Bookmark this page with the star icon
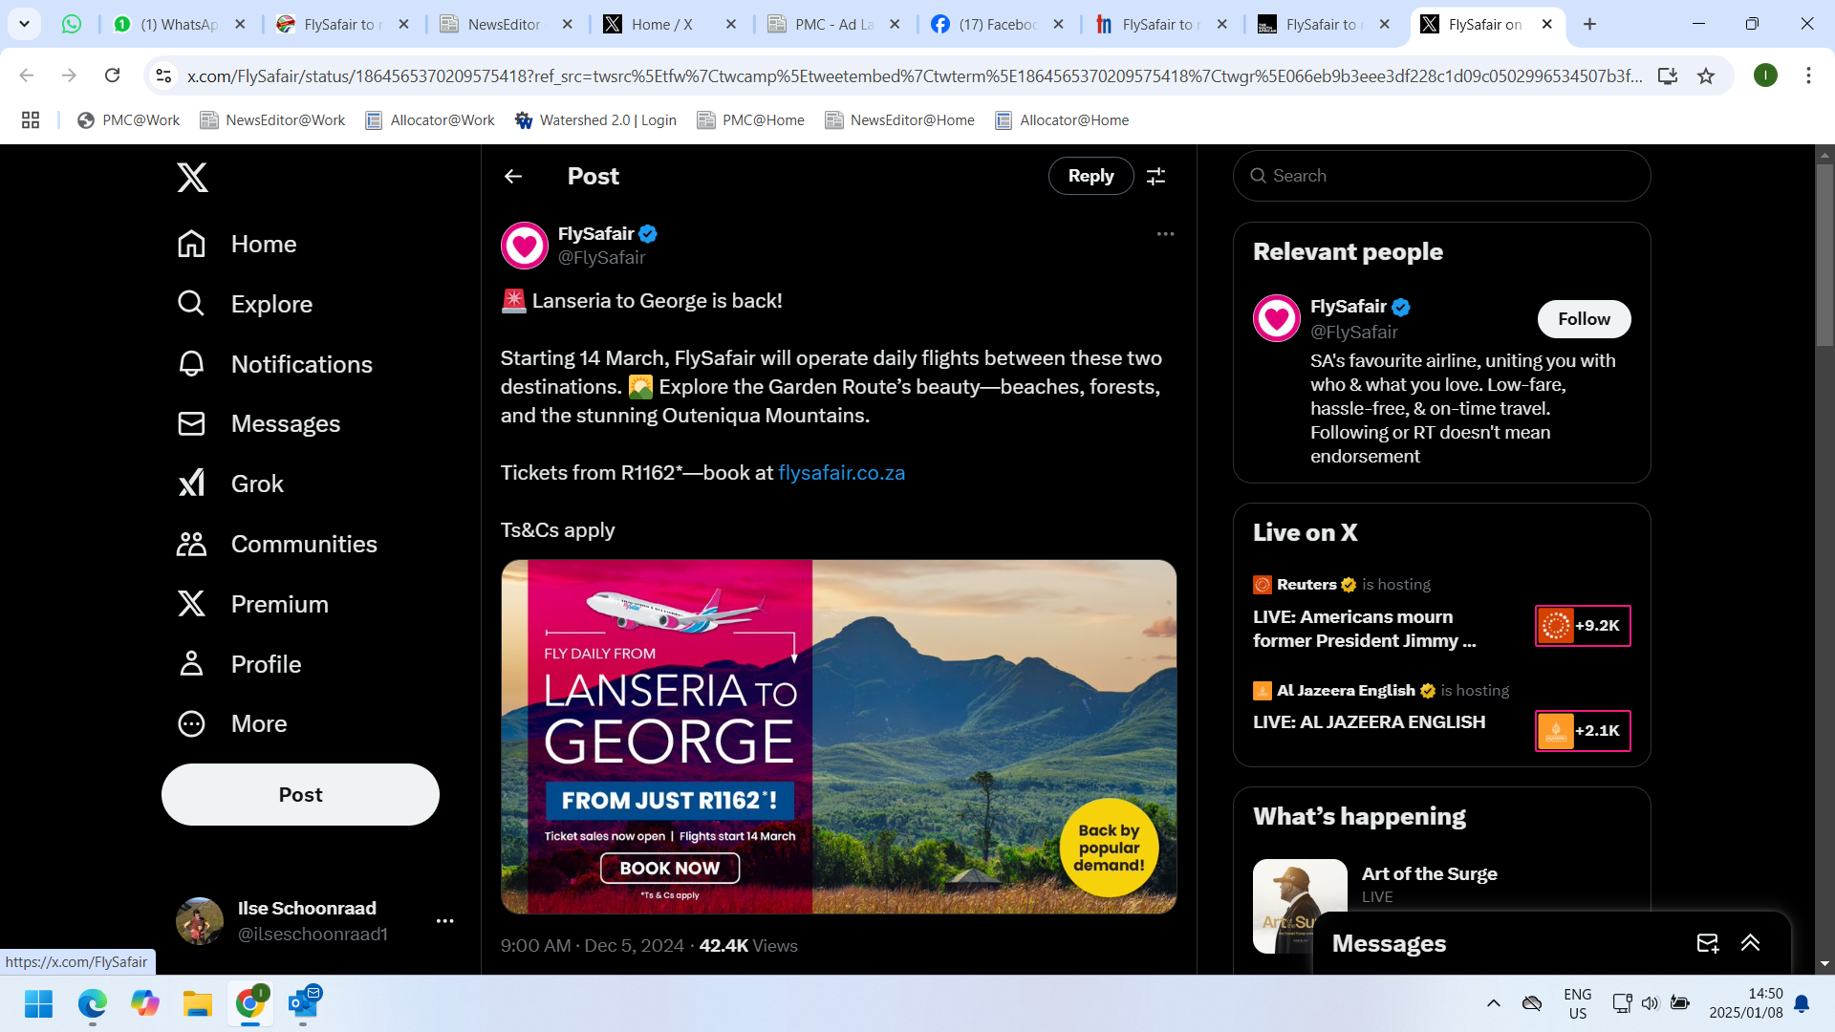The image size is (1835, 1032). pyautogui.click(x=1706, y=75)
